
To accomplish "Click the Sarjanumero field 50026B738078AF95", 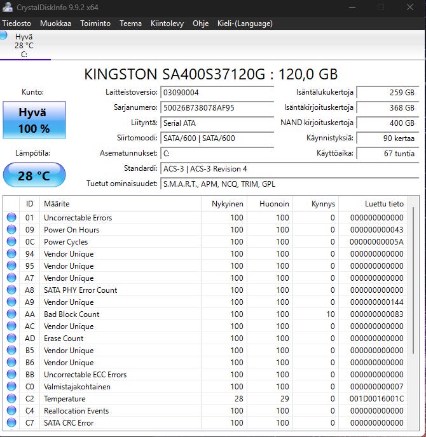I will pos(217,108).
